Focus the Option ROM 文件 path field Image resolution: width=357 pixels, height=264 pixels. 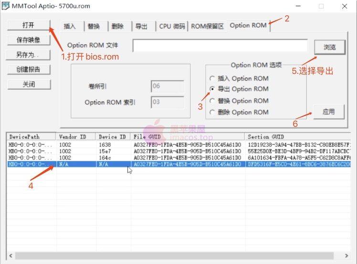click(220, 45)
